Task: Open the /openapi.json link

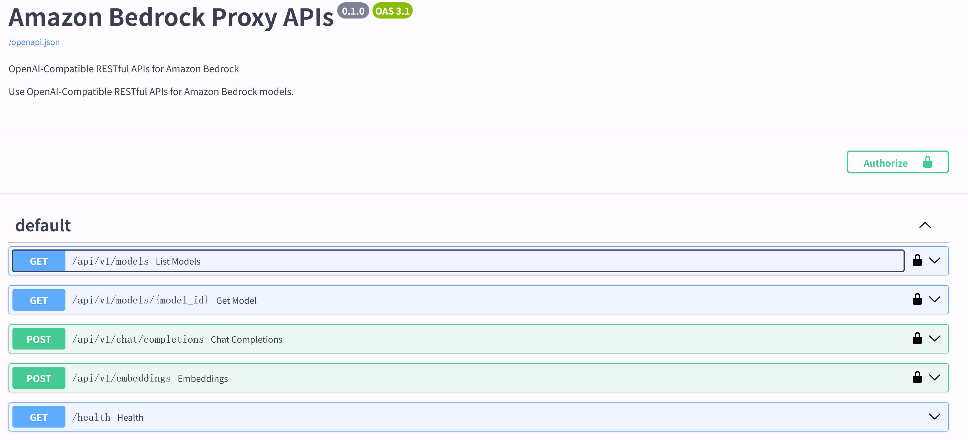Action: [34, 42]
